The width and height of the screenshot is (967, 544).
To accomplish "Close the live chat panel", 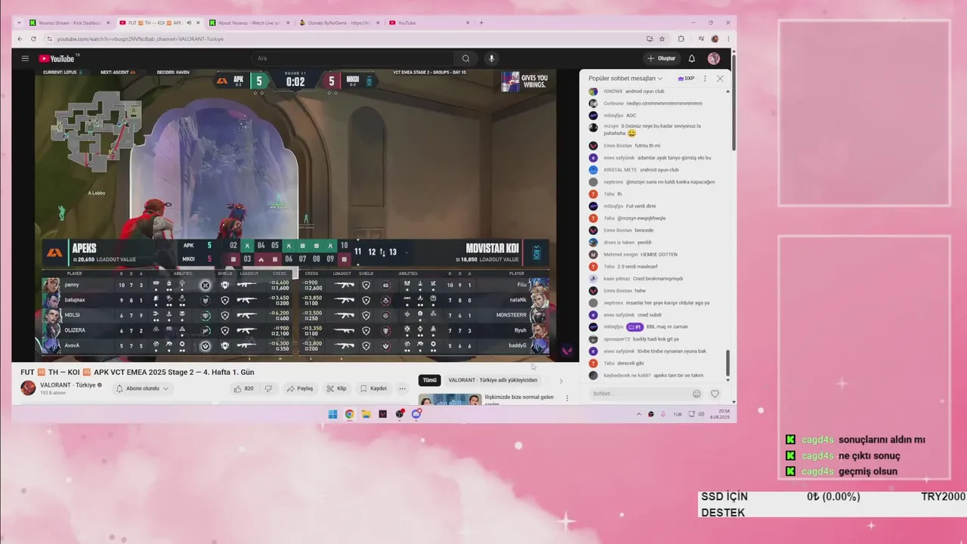I will click(x=719, y=79).
